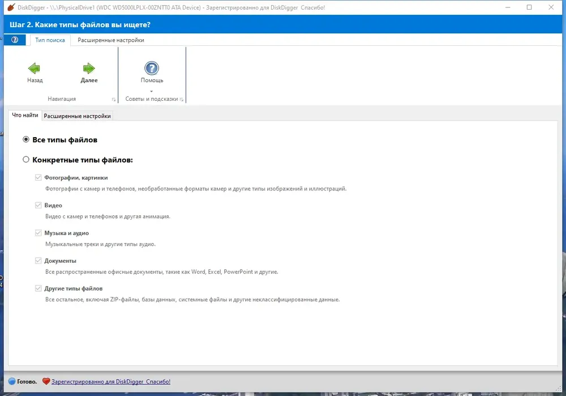Open the Помощь help icon
This screenshot has width=566, height=396.
click(x=152, y=68)
